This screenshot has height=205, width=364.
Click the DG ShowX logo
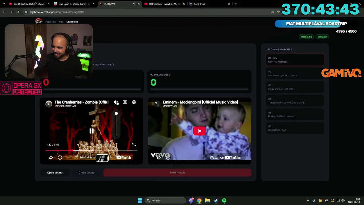click(38, 21)
